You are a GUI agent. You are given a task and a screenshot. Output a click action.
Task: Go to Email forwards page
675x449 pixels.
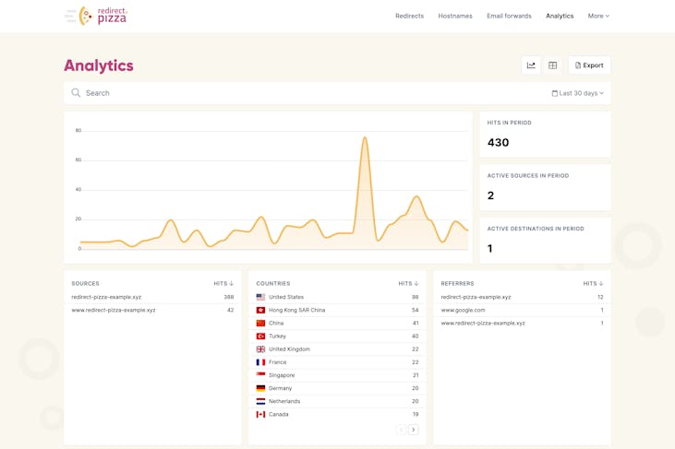509,16
